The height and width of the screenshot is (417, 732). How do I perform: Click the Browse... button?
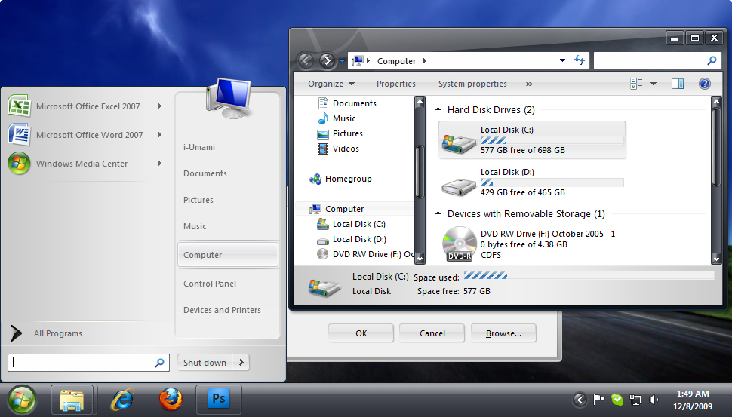[x=503, y=333]
